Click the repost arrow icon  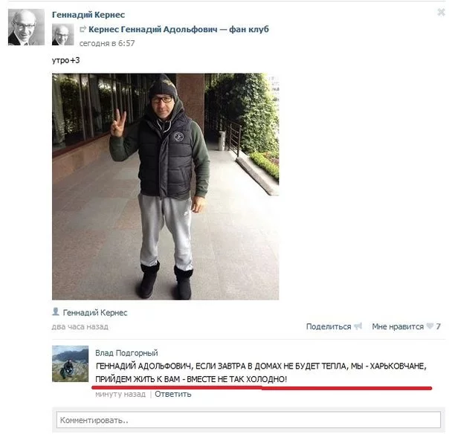(83, 29)
